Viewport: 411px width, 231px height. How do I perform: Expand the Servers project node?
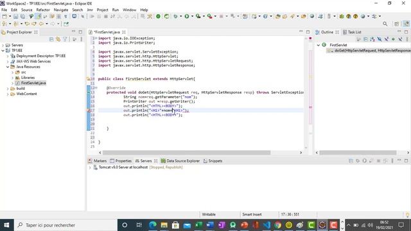(x=3, y=46)
